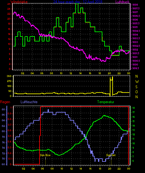Click the white Sun Rise tick marker

[x=45, y=158]
